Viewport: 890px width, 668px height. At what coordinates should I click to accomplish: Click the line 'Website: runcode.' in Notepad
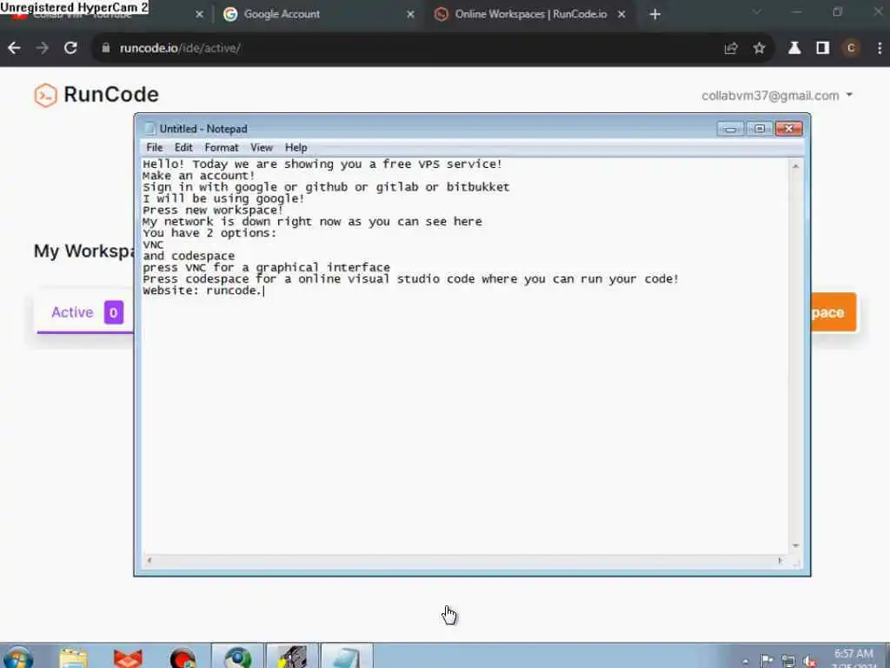[x=202, y=291]
